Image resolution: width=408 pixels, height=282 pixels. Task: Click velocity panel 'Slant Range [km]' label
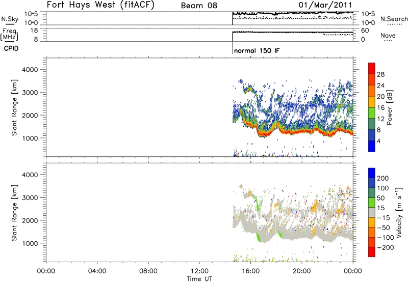pos(14,213)
